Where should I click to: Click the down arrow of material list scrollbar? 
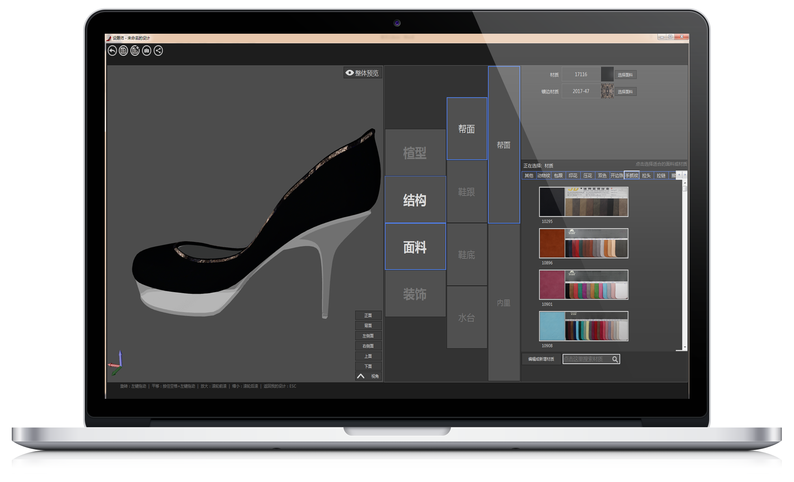pyautogui.click(x=685, y=347)
